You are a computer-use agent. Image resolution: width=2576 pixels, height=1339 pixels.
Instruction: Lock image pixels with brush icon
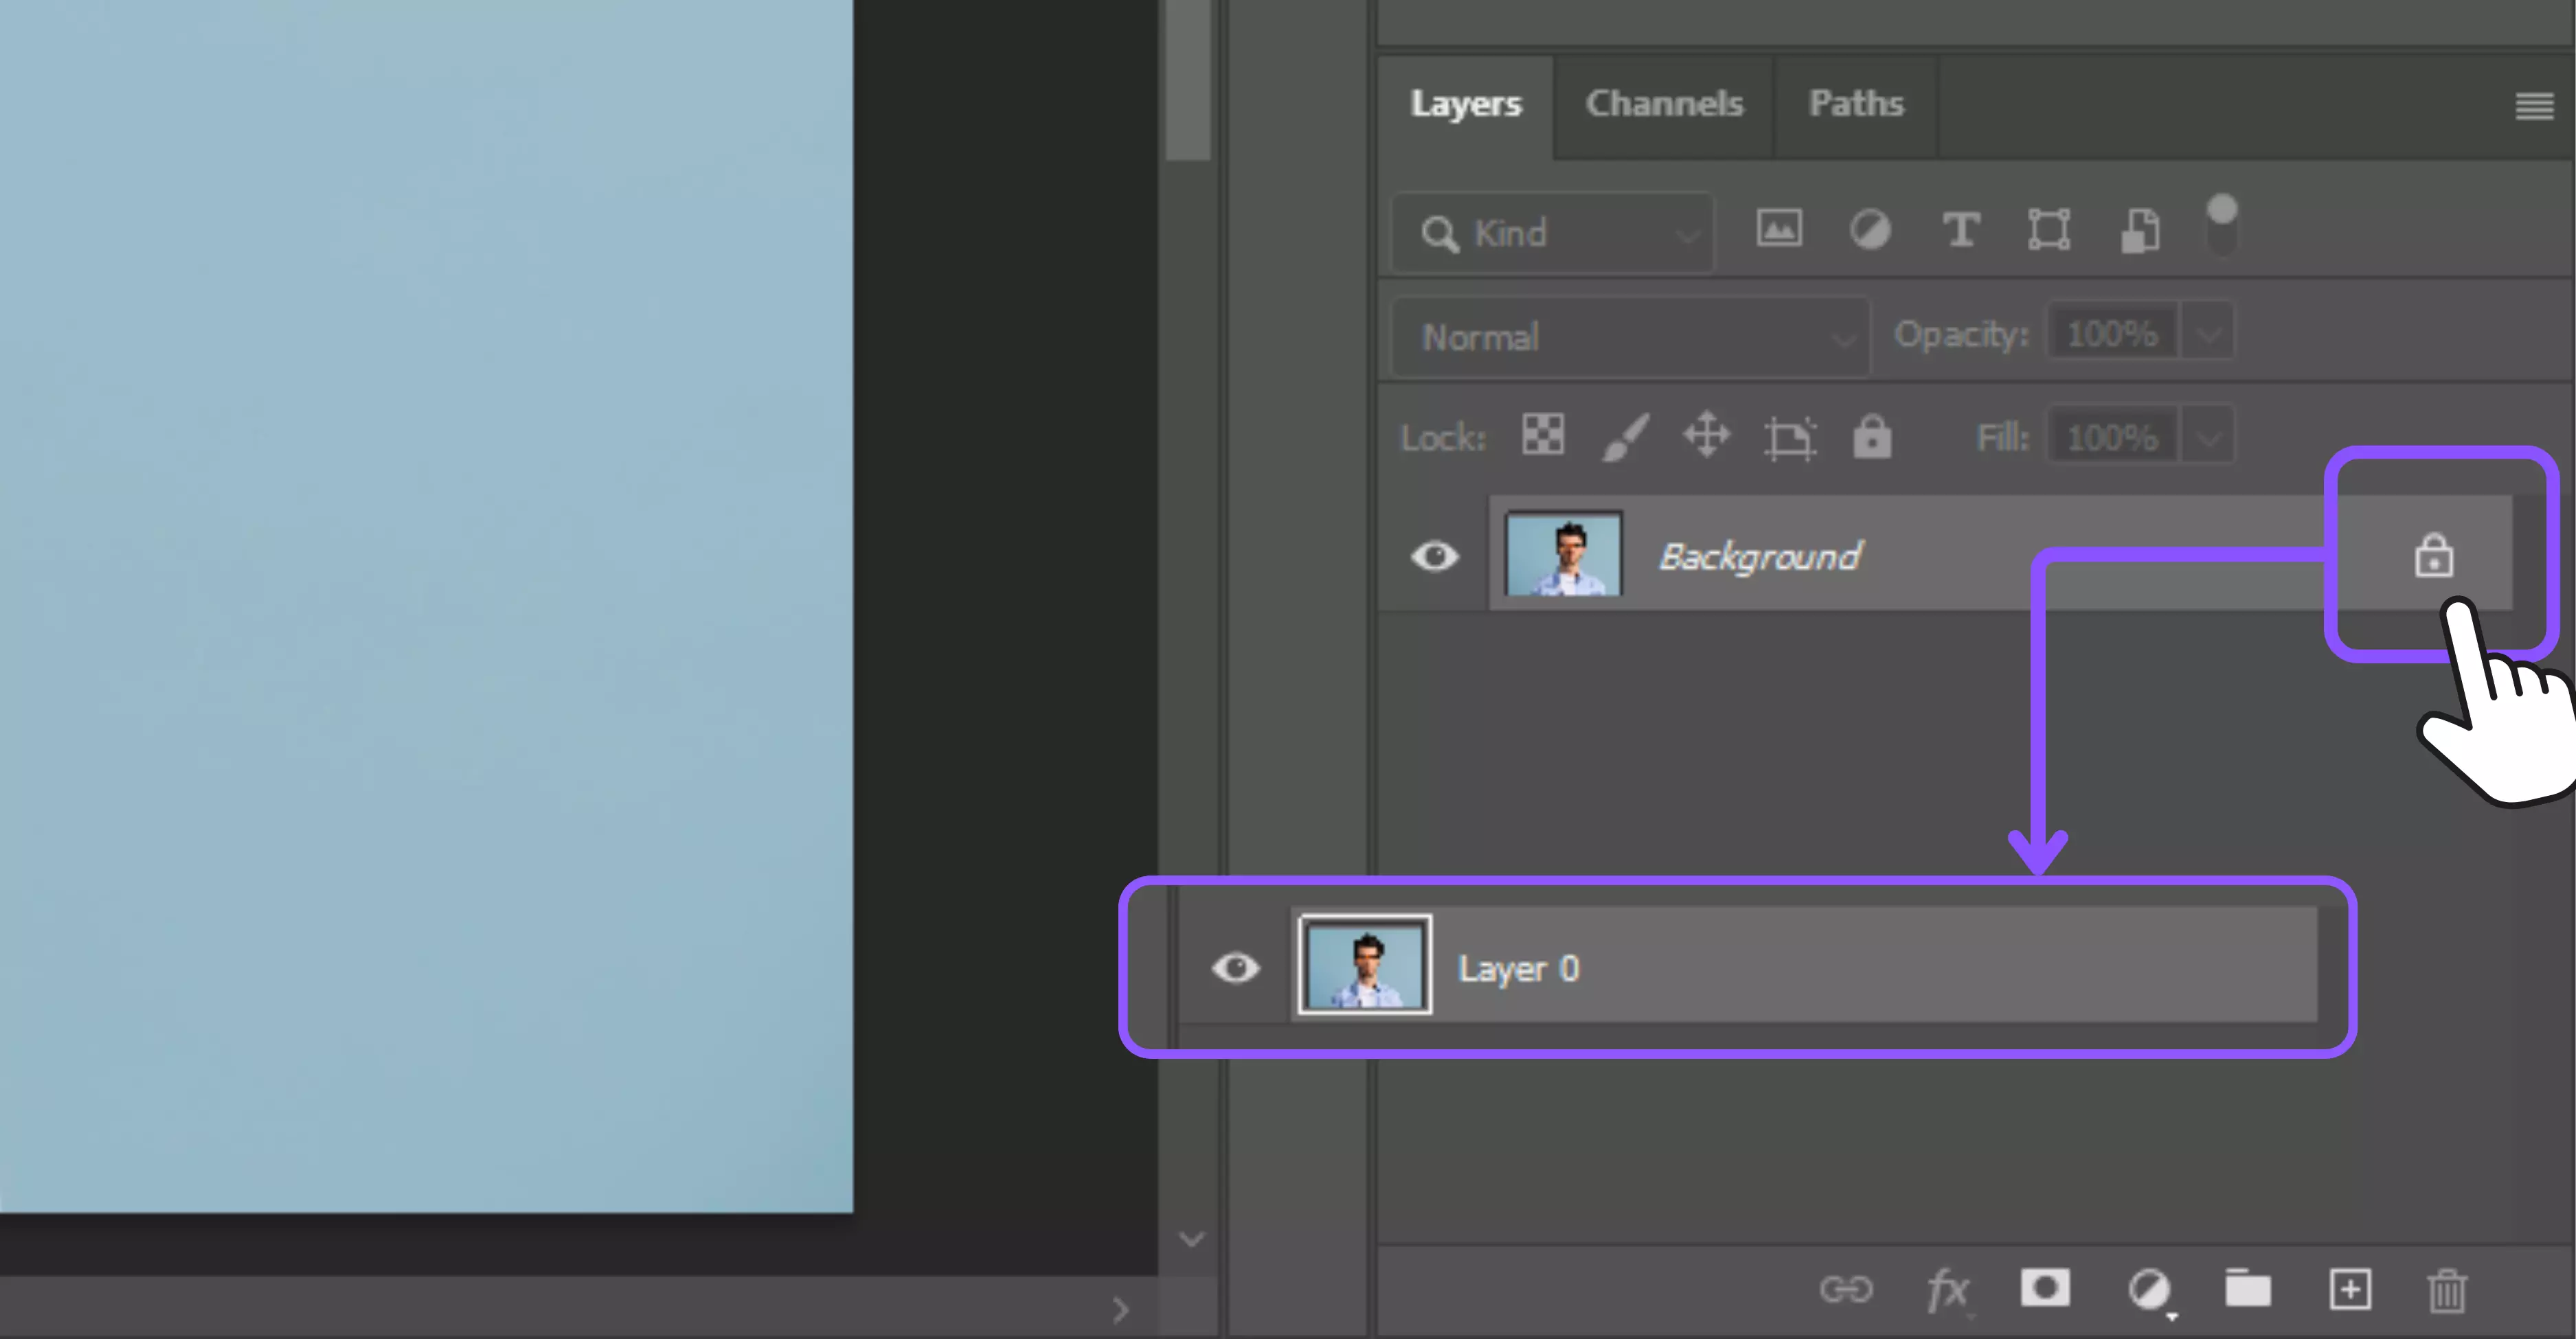1625,437
